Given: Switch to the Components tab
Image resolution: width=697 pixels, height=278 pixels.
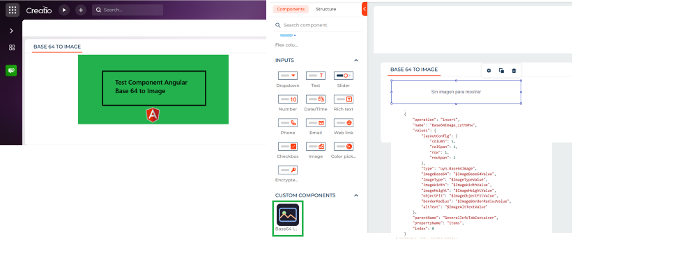Looking at the screenshot, I should tap(291, 9).
